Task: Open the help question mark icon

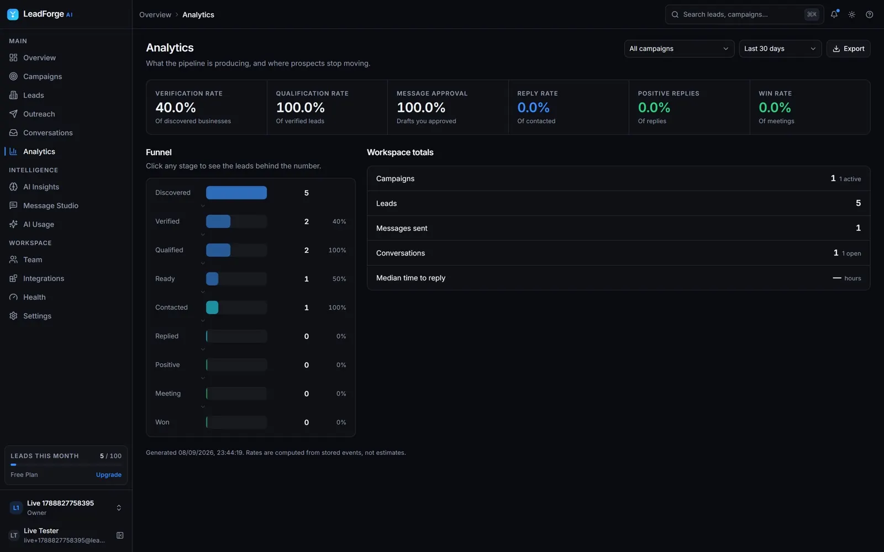Action: coord(870,14)
